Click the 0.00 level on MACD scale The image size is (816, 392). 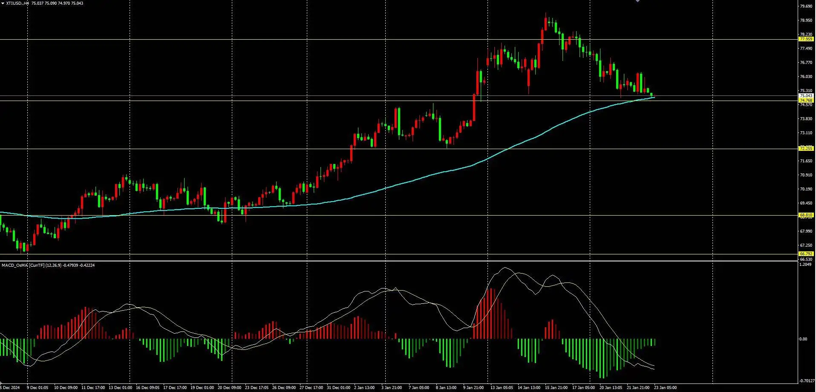pos(803,339)
